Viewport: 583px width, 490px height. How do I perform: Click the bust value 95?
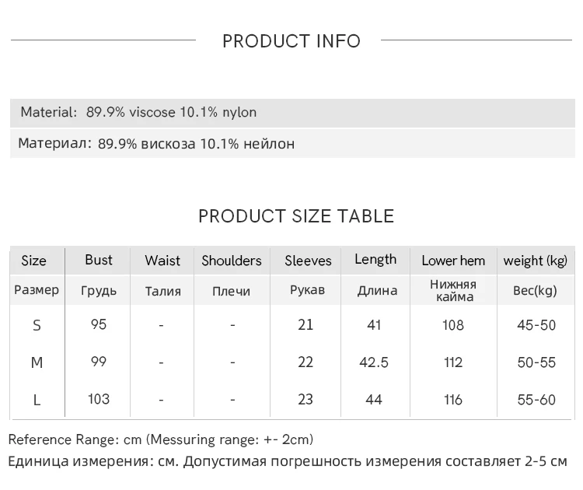(98, 324)
